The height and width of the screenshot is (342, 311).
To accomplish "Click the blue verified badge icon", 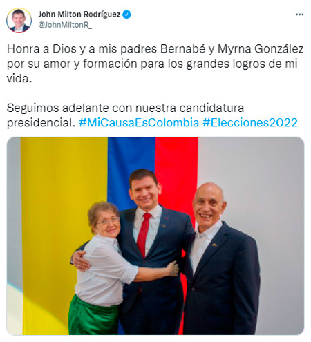I will pyautogui.click(x=126, y=15).
